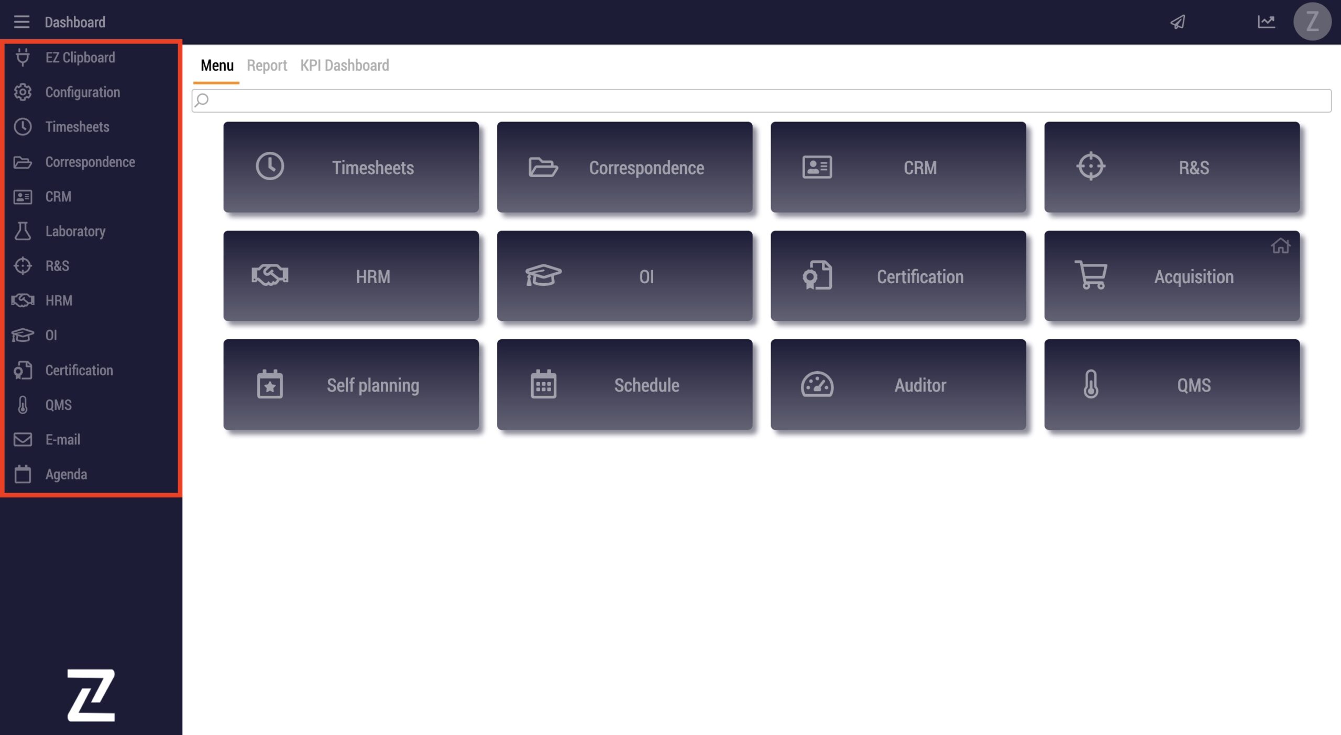Image resolution: width=1341 pixels, height=735 pixels.
Task: Switch to the Report tab
Action: pyautogui.click(x=267, y=65)
